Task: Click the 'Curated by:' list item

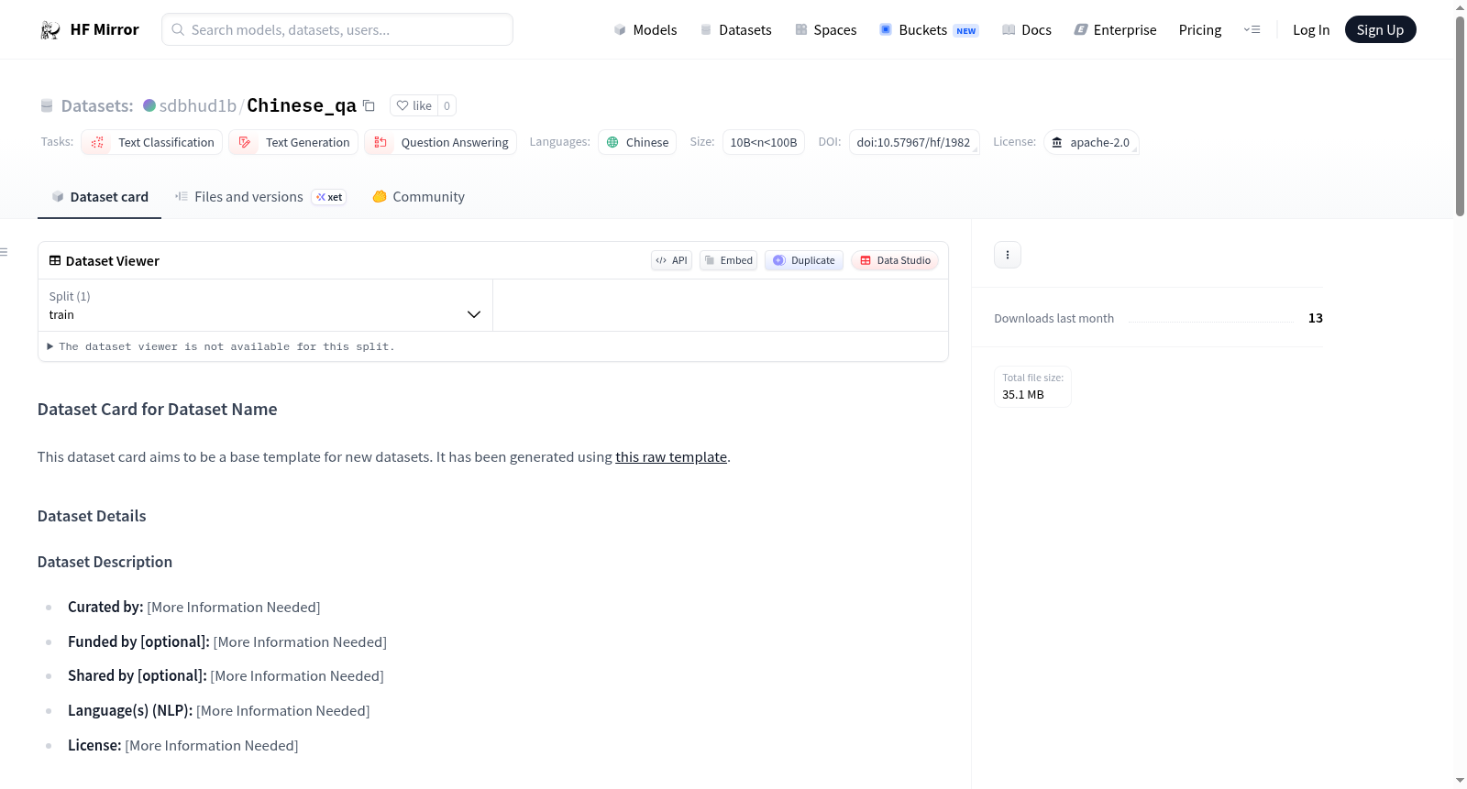Action: (x=194, y=607)
